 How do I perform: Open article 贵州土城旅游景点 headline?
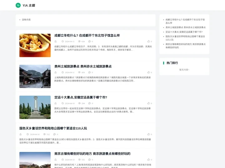click(x=83, y=67)
